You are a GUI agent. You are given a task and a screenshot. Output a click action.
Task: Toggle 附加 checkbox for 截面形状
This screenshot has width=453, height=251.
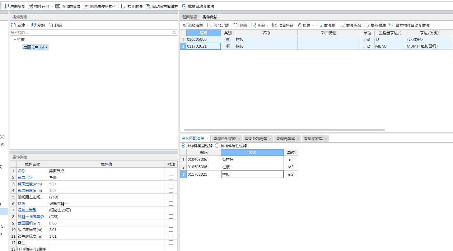pos(171,177)
